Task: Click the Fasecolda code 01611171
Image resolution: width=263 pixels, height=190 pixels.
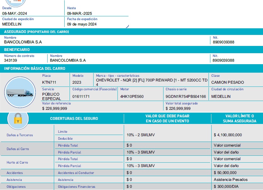Action: point(81,97)
